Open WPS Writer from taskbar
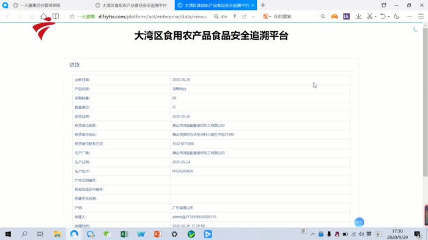Viewport: 428px width, 240px height. tap(141, 234)
